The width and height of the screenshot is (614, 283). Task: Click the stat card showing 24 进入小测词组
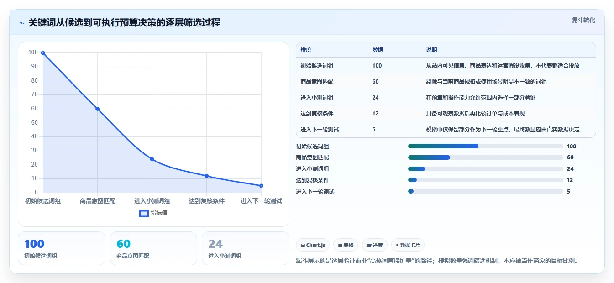point(246,248)
